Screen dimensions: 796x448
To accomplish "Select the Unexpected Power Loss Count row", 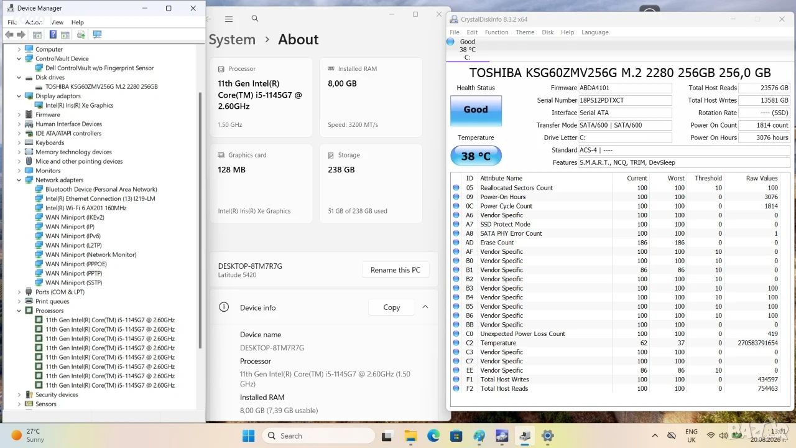I will [616, 334].
